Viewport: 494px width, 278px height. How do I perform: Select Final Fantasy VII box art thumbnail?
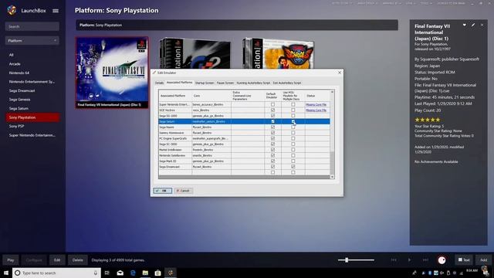(x=112, y=73)
